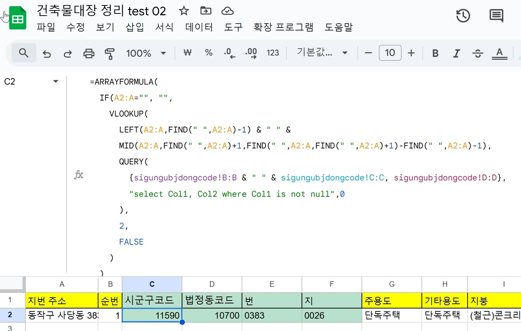Select the 기타용도 header cell

click(x=445, y=300)
